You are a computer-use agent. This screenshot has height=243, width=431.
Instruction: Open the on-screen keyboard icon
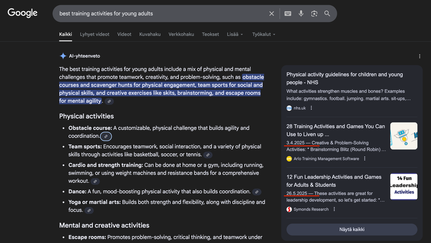coord(287,13)
